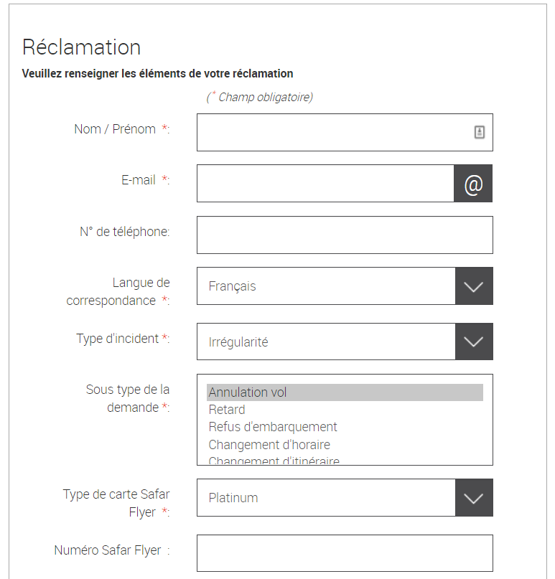The image size is (555, 579).
Task: Click the Français selected language value
Action: click(232, 286)
